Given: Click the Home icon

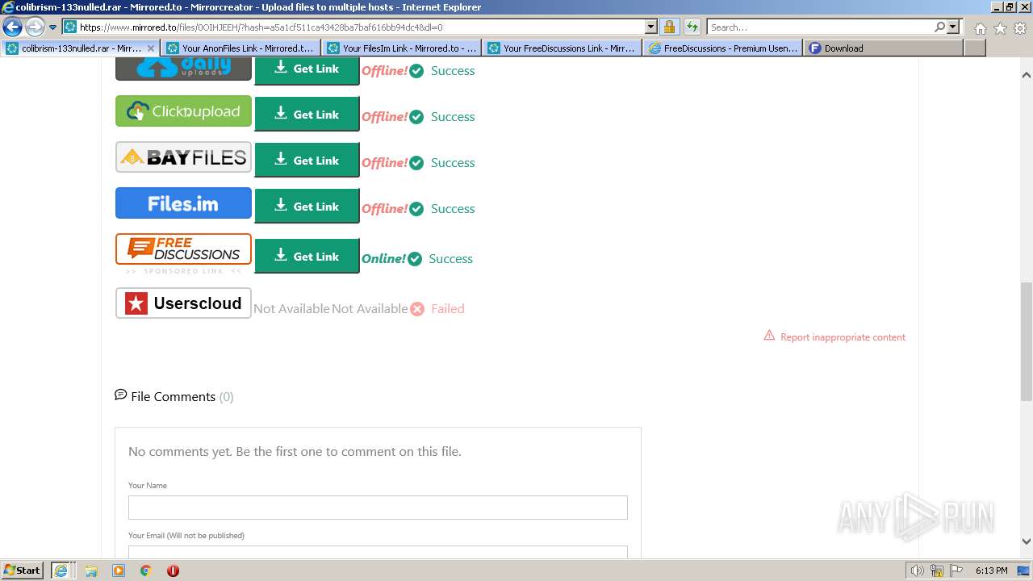Looking at the screenshot, I should 980,28.
